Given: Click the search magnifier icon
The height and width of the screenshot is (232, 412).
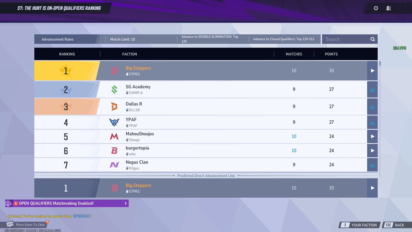Looking at the screenshot, I should pos(373,39).
